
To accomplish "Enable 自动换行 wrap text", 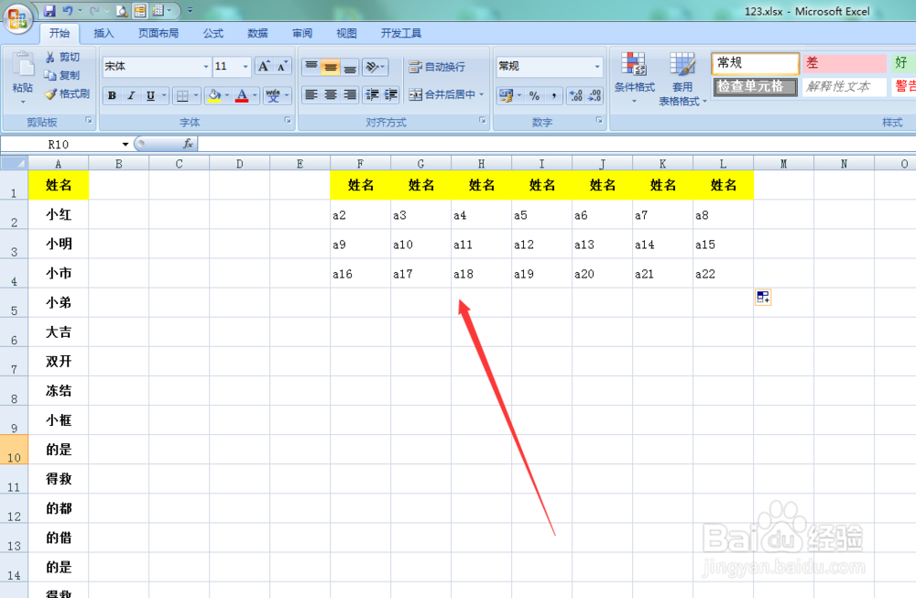I will click(x=437, y=67).
